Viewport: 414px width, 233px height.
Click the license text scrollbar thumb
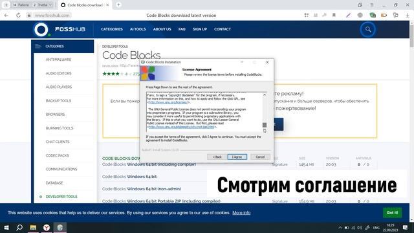point(265,125)
